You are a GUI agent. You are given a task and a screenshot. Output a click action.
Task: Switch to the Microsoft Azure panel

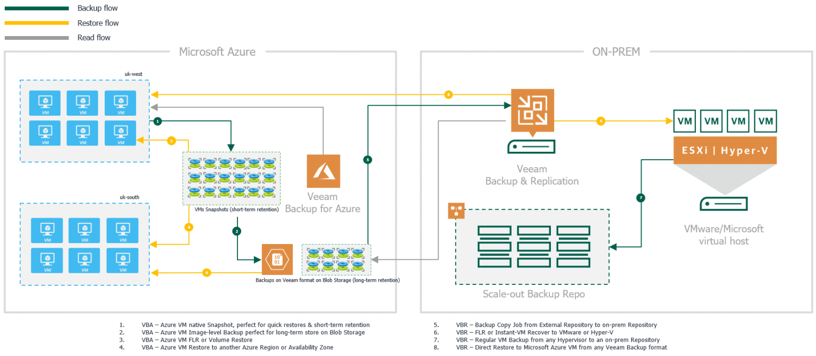pyautogui.click(x=217, y=51)
